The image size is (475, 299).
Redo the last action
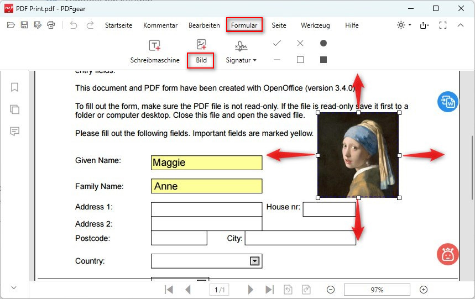tap(90, 25)
